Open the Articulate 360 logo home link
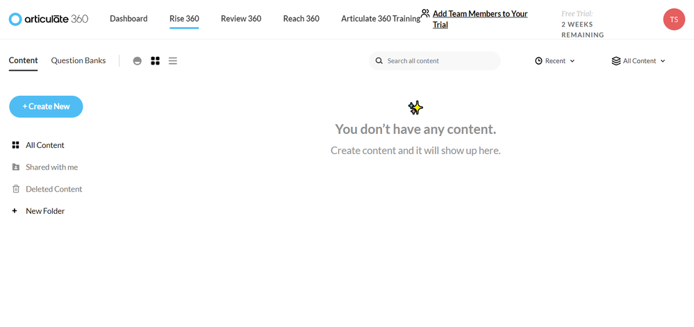694x327 pixels. (49, 19)
